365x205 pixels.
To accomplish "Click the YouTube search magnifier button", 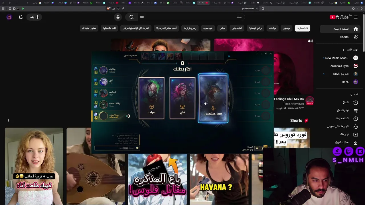I will pos(131,17).
